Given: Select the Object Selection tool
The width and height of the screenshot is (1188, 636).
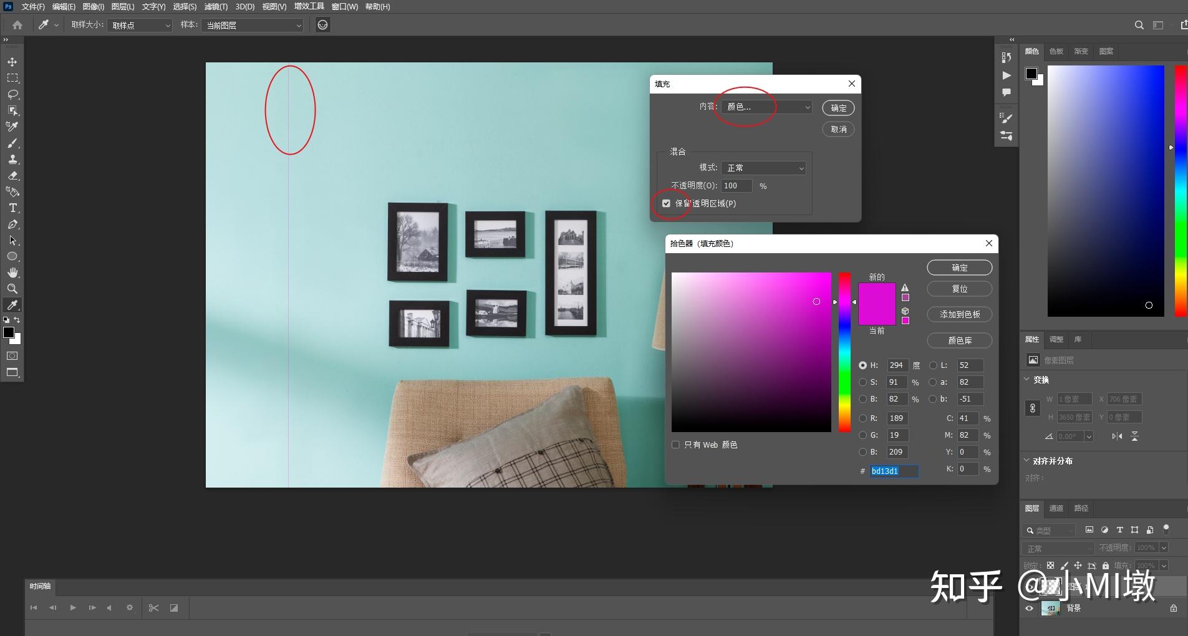Looking at the screenshot, I should click(x=12, y=111).
